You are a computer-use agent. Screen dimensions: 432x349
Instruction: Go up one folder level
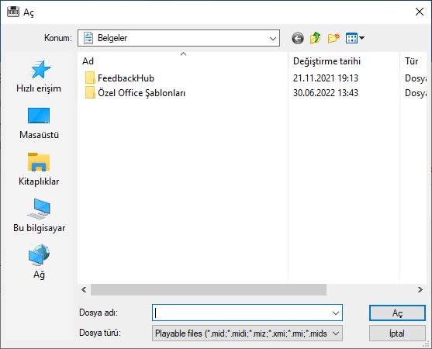click(316, 38)
